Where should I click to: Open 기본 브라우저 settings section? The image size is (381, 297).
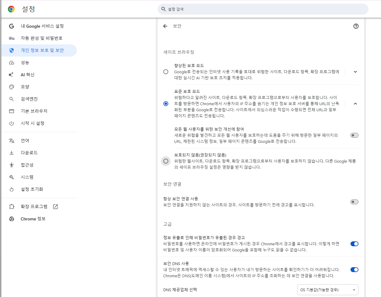click(39, 111)
